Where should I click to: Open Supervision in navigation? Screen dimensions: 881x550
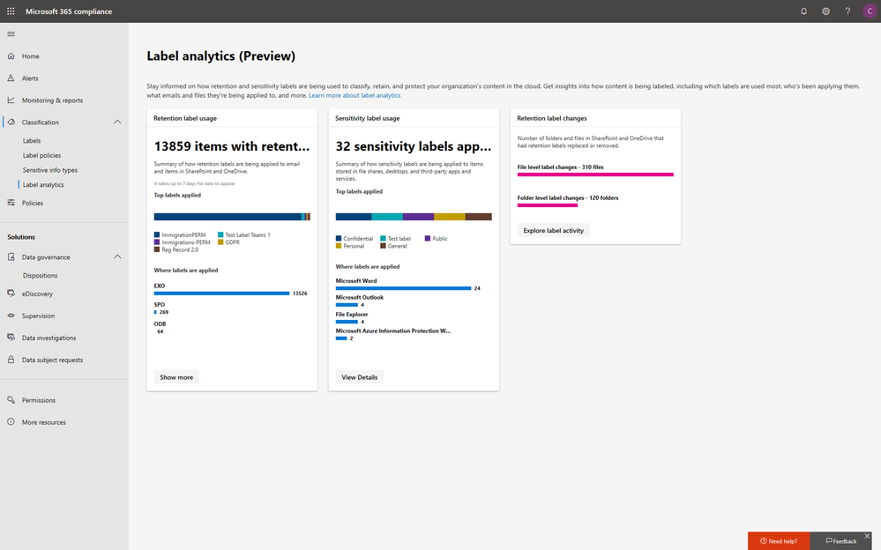[38, 316]
